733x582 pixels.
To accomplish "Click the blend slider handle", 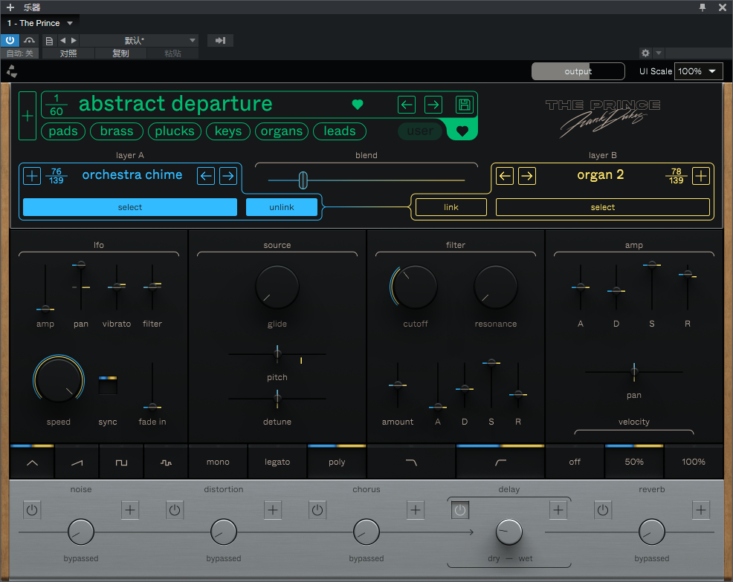I will 303,180.
